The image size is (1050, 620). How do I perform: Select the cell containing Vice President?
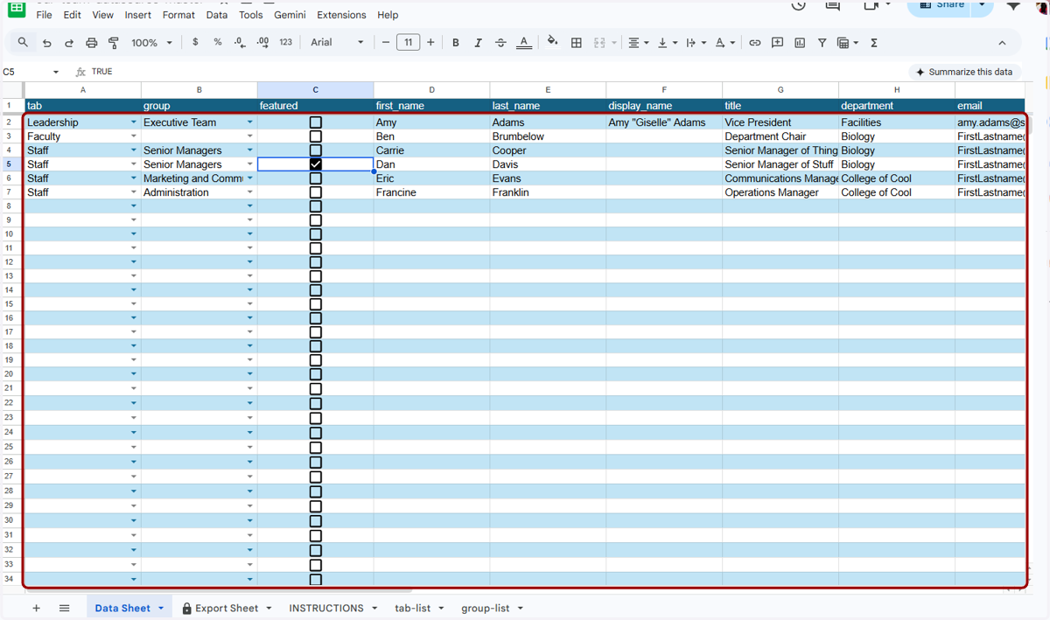click(x=780, y=122)
